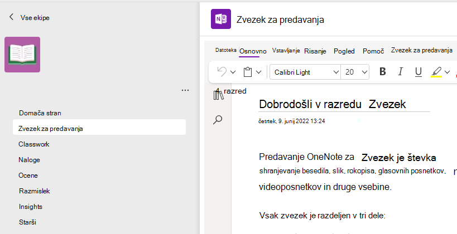457x234 pixels.
Task: Expand highlight color dropdown arrow
Action: (447, 72)
